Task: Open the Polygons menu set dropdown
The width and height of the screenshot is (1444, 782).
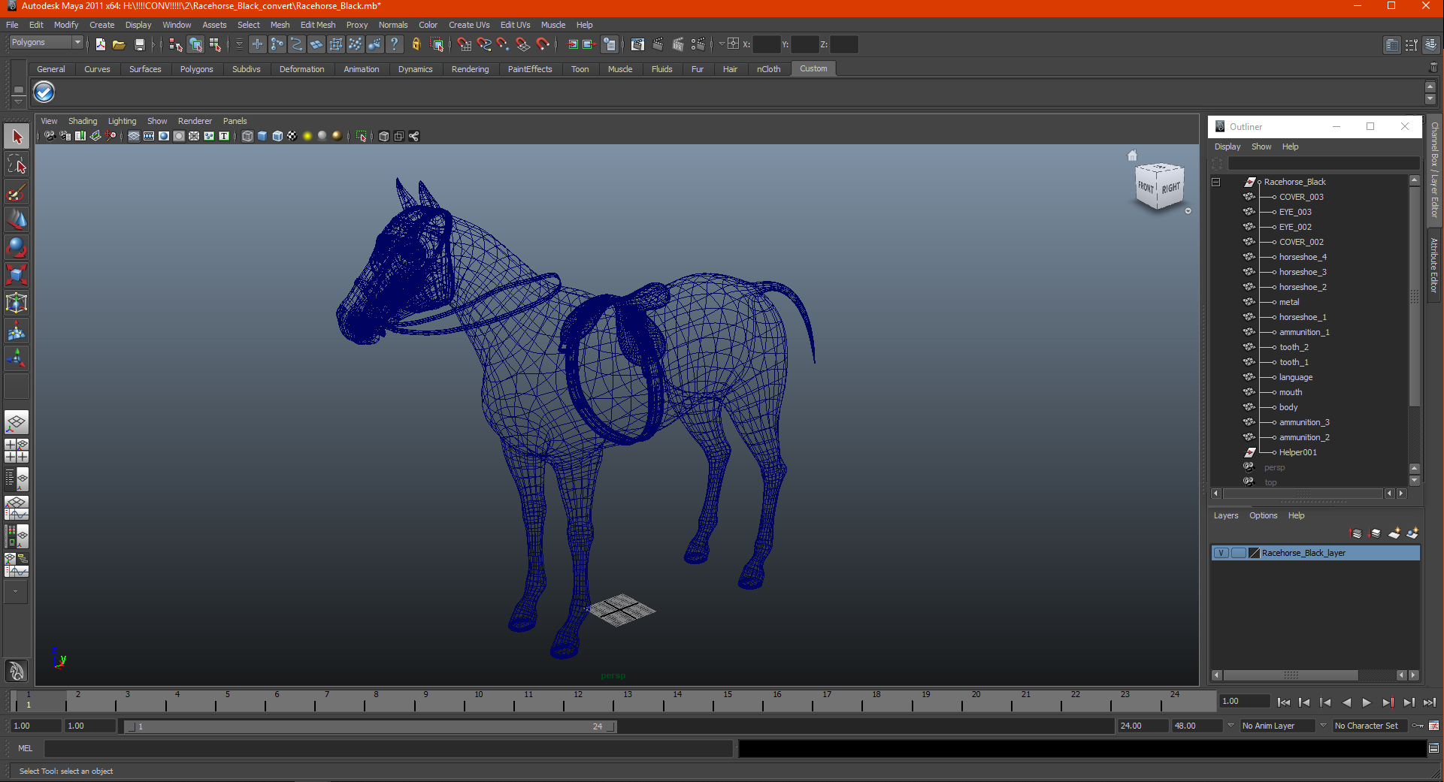Action: point(45,43)
